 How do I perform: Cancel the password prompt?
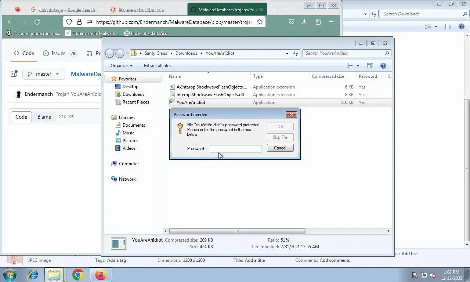point(280,148)
